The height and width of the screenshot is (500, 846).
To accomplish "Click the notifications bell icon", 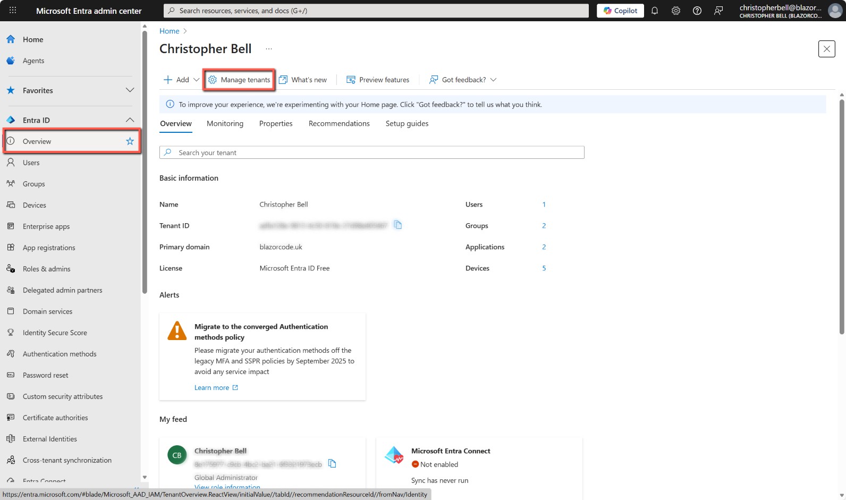I will point(655,11).
